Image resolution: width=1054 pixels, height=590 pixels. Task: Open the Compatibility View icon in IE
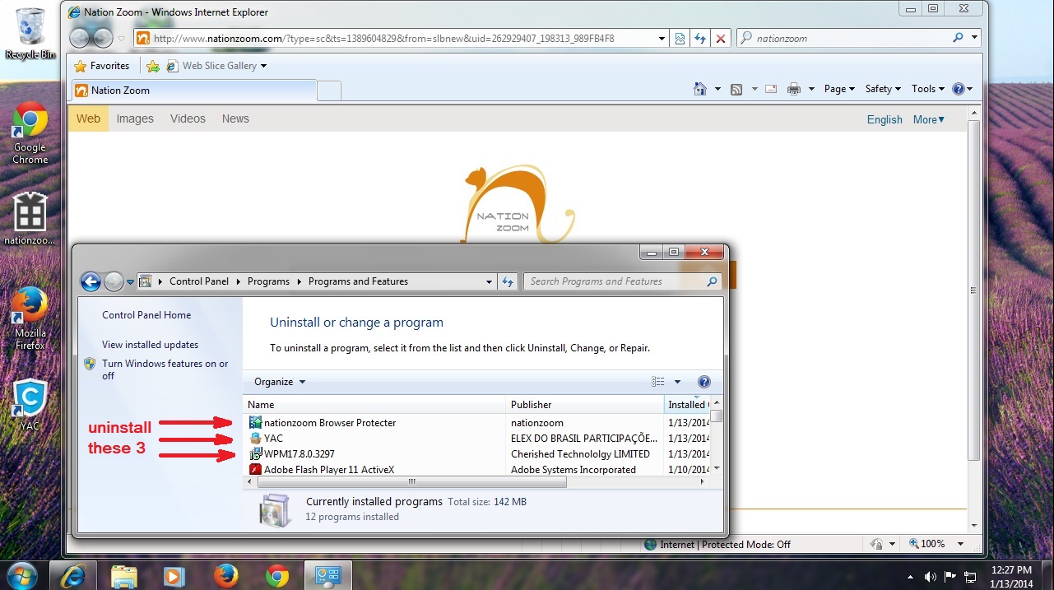[680, 38]
